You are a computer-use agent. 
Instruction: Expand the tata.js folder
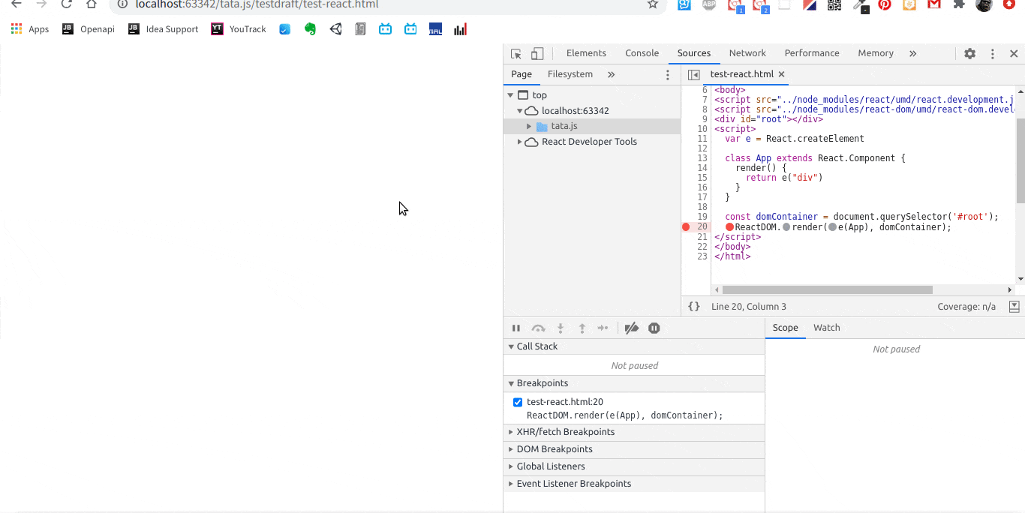point(529,127)
